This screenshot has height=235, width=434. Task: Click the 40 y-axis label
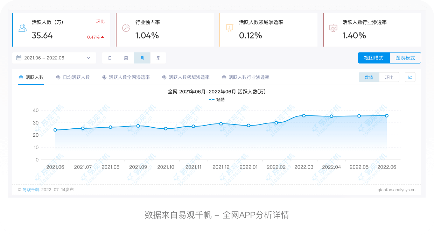[36, 111]
